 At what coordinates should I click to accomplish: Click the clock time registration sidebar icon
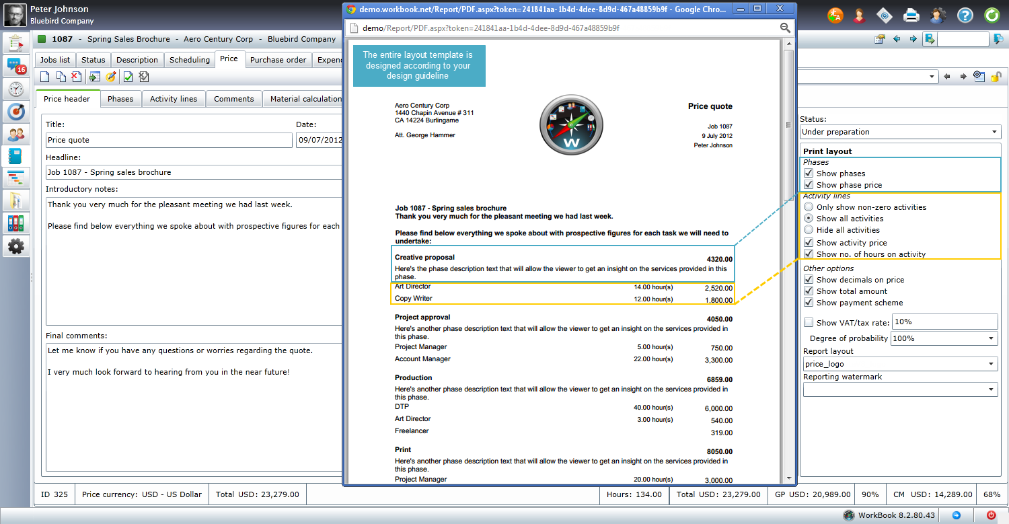pos(15,89)
